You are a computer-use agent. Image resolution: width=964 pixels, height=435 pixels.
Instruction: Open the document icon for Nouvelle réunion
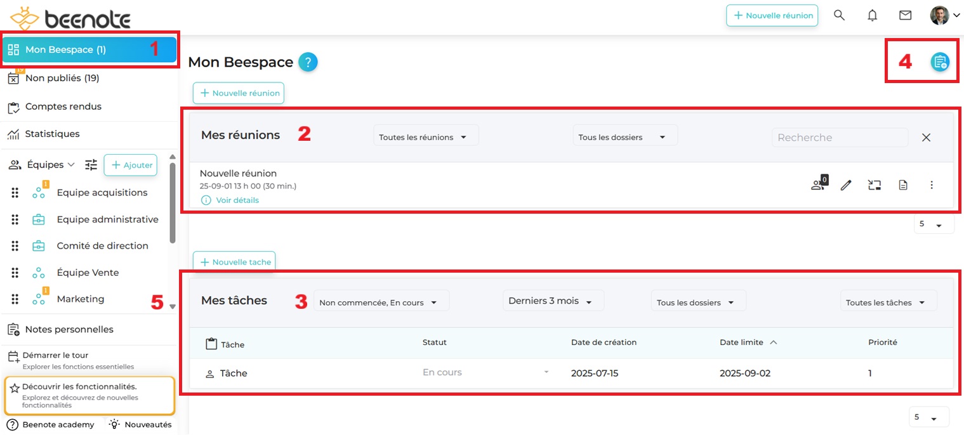[x=903, y=185]
